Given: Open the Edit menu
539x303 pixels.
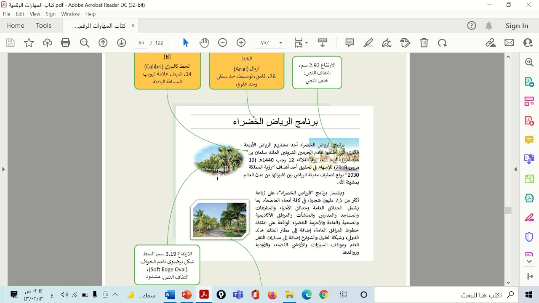Looking at the screenshot, I should 20,14.
